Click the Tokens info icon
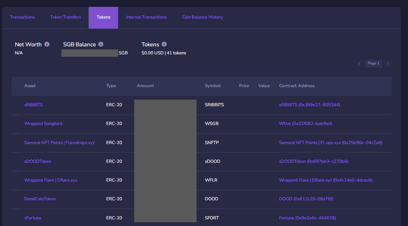The height and width of the screenshot is (226, 408). click(164, 44)
